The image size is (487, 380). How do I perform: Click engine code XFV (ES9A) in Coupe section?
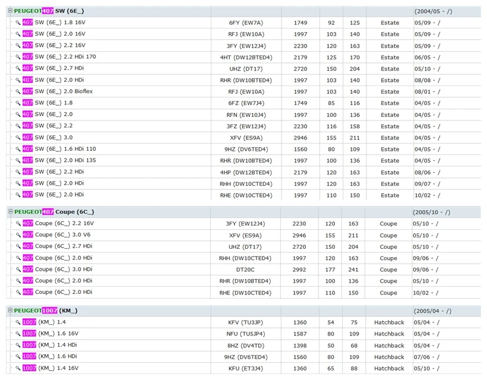tap(245, 235)
